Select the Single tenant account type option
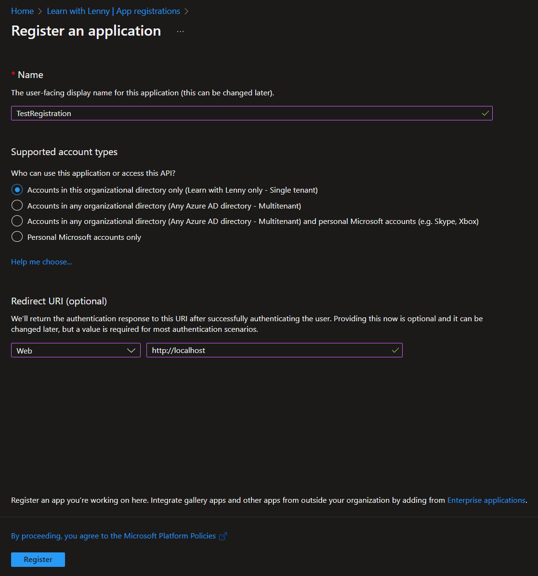Screen dimensions: 538x576 coord(17,189)
